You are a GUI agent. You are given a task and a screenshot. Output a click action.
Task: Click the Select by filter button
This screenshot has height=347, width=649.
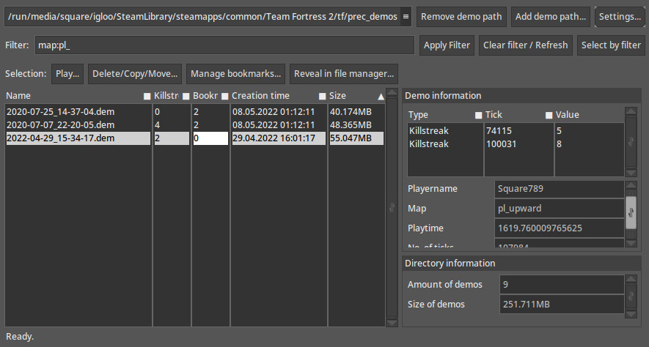click(x=611, y=45)
